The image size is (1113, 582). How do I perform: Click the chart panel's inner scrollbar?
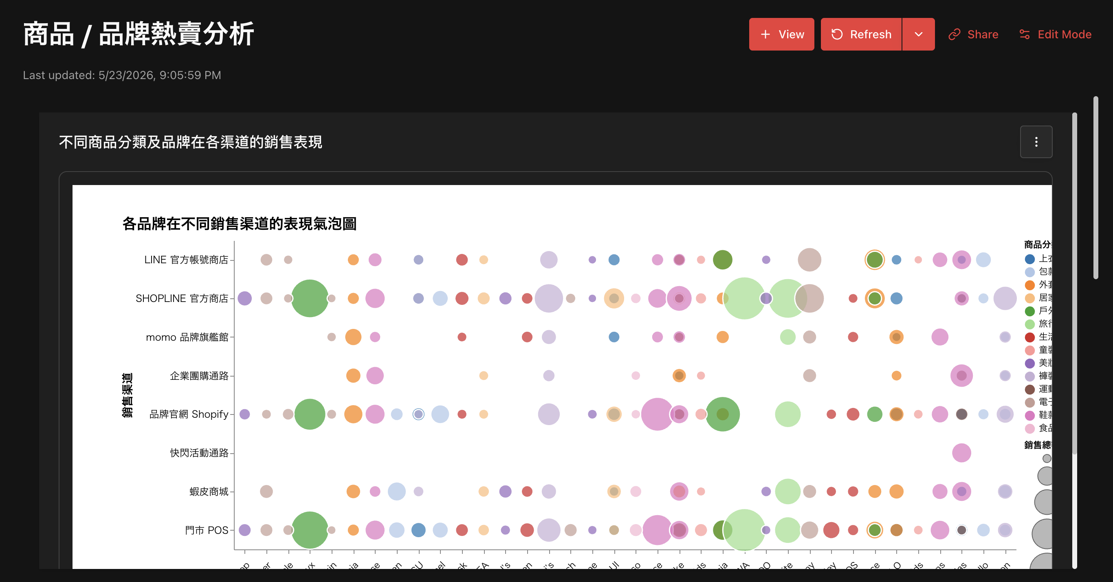(x=1074, y=283)
